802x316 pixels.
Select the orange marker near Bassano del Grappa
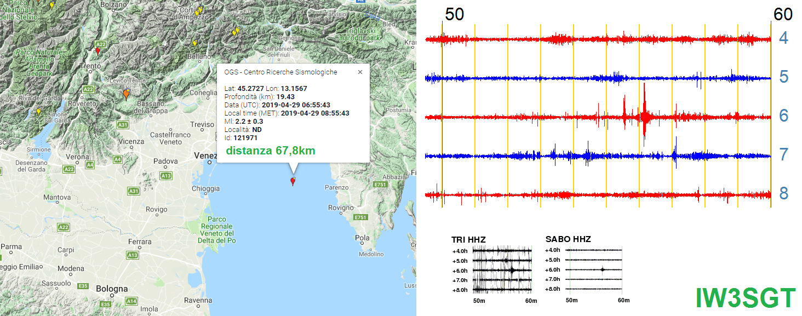coord(127,95)
